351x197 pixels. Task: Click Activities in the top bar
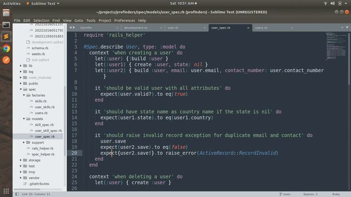(12, 3)
